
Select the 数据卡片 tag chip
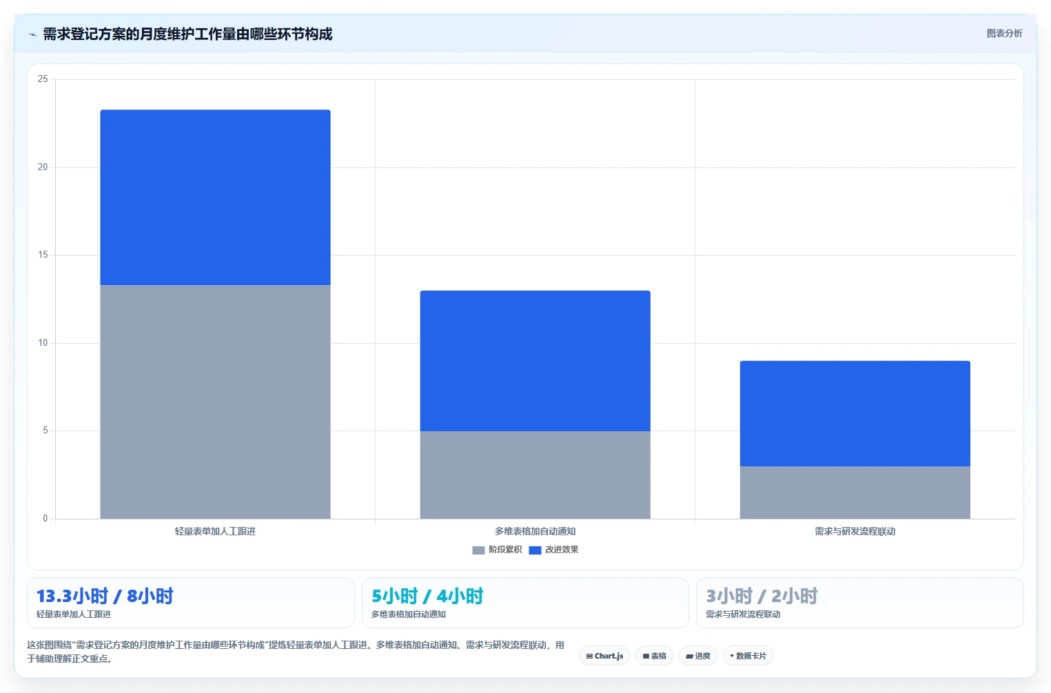pyautogui.click(x=748, y=656)
